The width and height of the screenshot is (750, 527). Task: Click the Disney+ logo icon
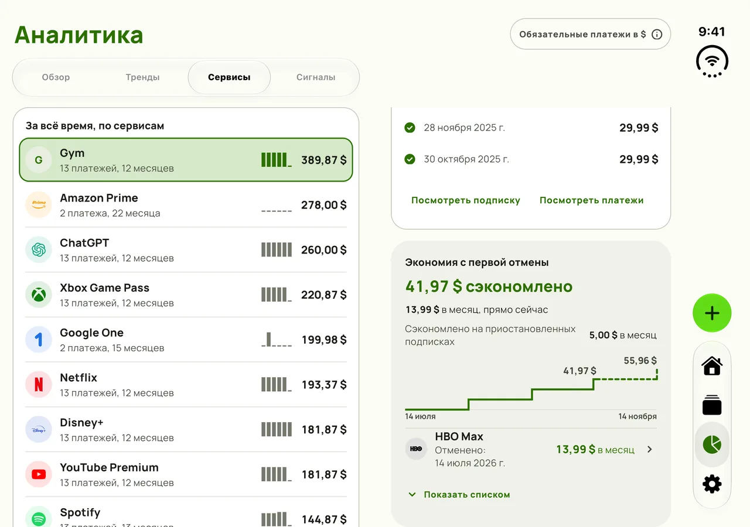(x=39, y=430)
